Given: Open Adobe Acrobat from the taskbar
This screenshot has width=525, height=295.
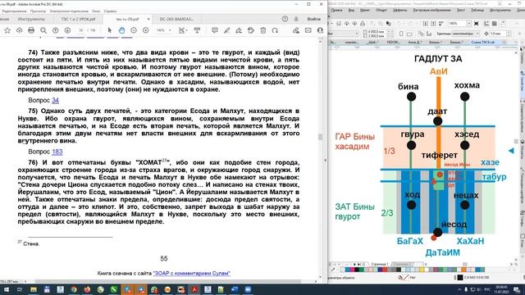Looking at the screenshot, I should [x=194, y=289].
